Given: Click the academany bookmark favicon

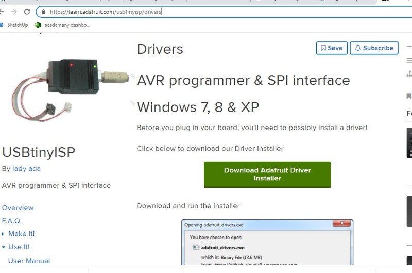Looking at the screenshot, I should pos(38,25).
